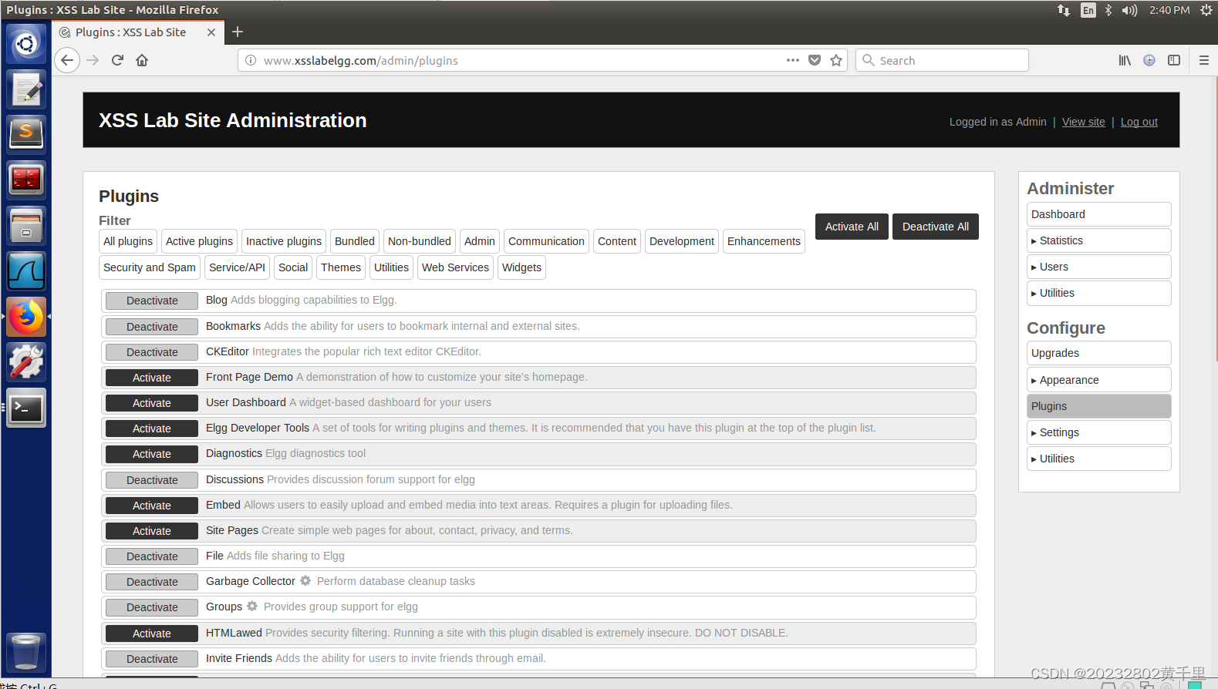Click the Log out link

tap(1139, 122)
